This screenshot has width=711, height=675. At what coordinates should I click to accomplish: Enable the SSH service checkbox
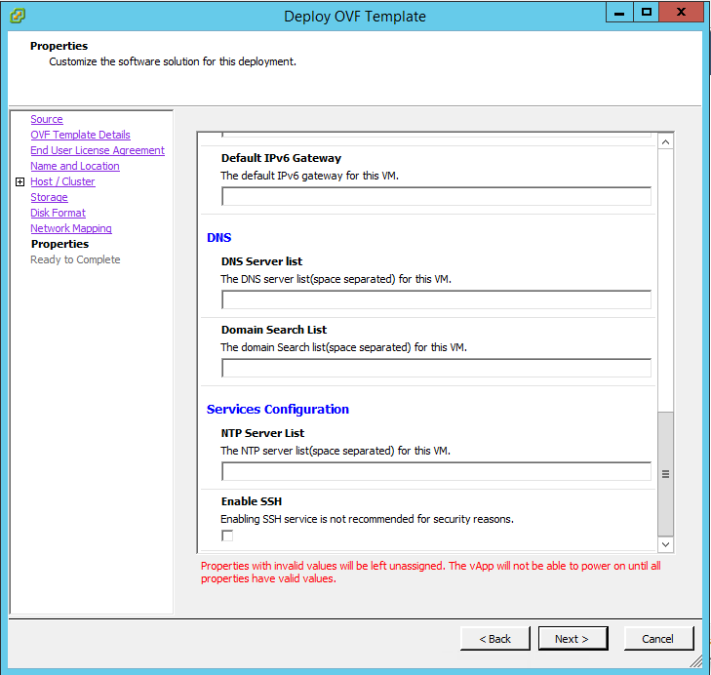point(227,536)
